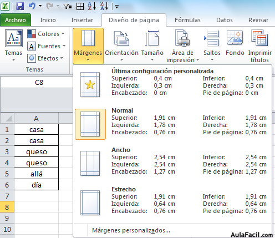275x238 pixels.
Task: Open the Temas themes gallery button
Action: [13, 45]
